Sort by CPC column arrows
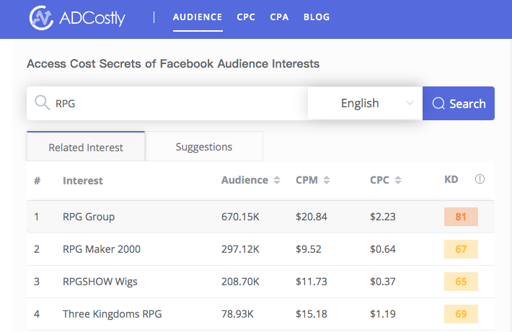The image size is (512, 332). coord(398,180)
